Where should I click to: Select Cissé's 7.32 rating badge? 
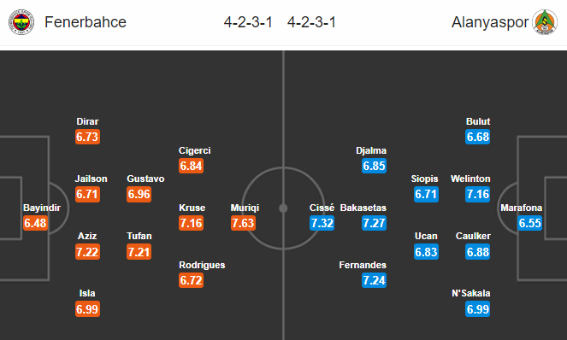click(322, 223)
